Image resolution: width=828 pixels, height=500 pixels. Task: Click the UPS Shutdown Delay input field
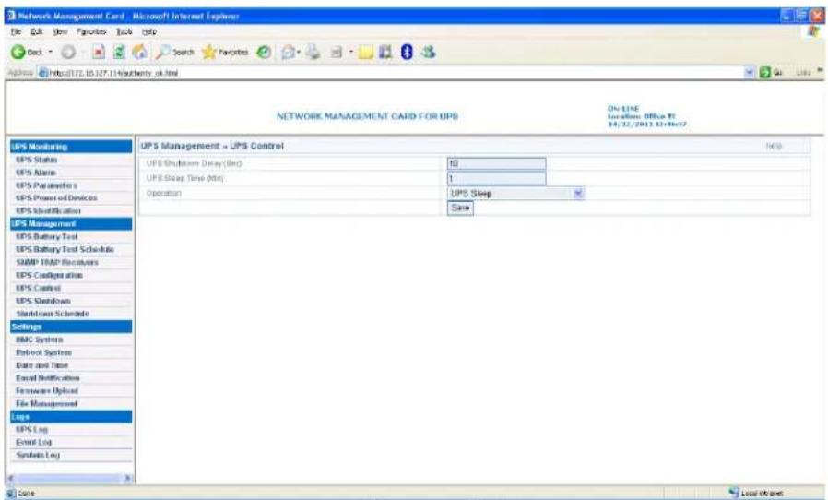(496, 164)
